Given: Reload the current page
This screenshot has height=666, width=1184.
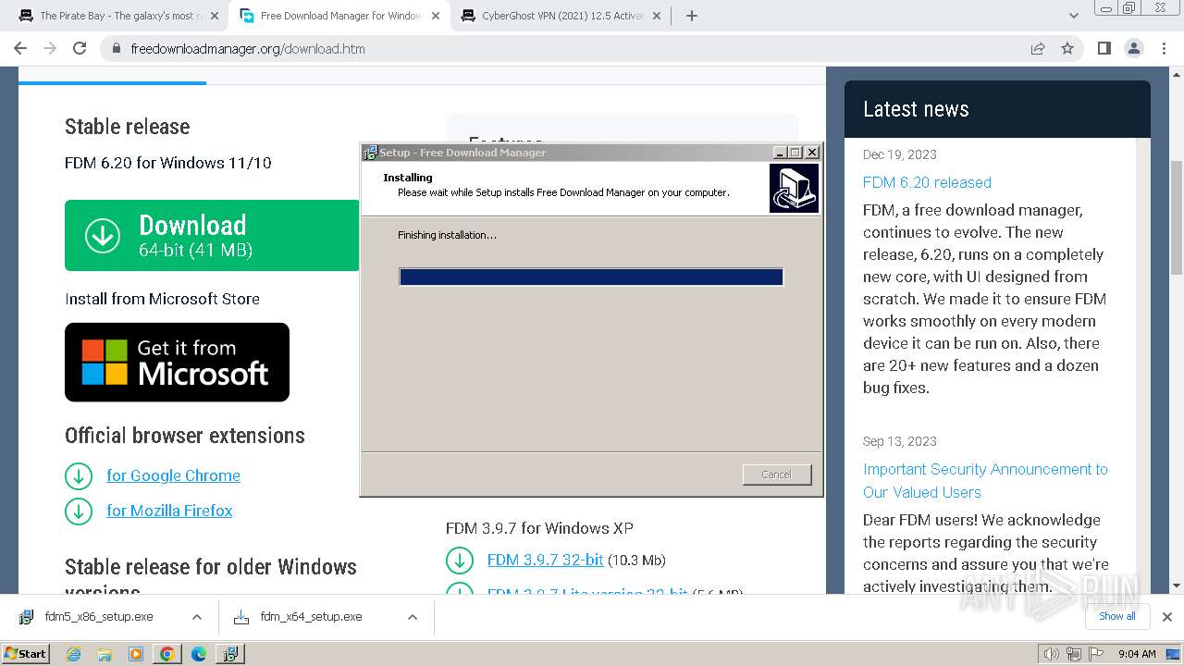Looking at the screenshot, I should click(80, 48).
